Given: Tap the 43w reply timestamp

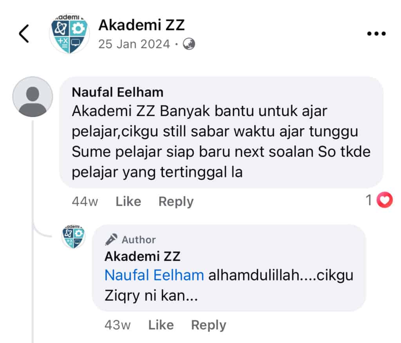Looking at the screenshot, I should (117, 325).
